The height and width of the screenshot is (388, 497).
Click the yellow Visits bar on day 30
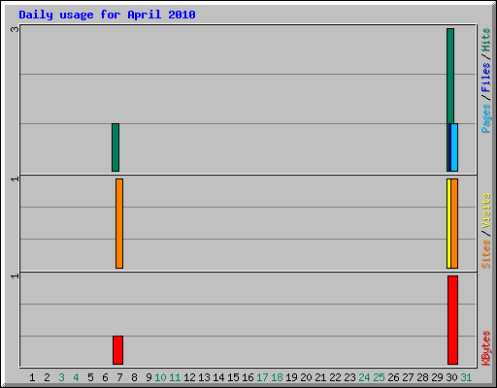[448, 223]
